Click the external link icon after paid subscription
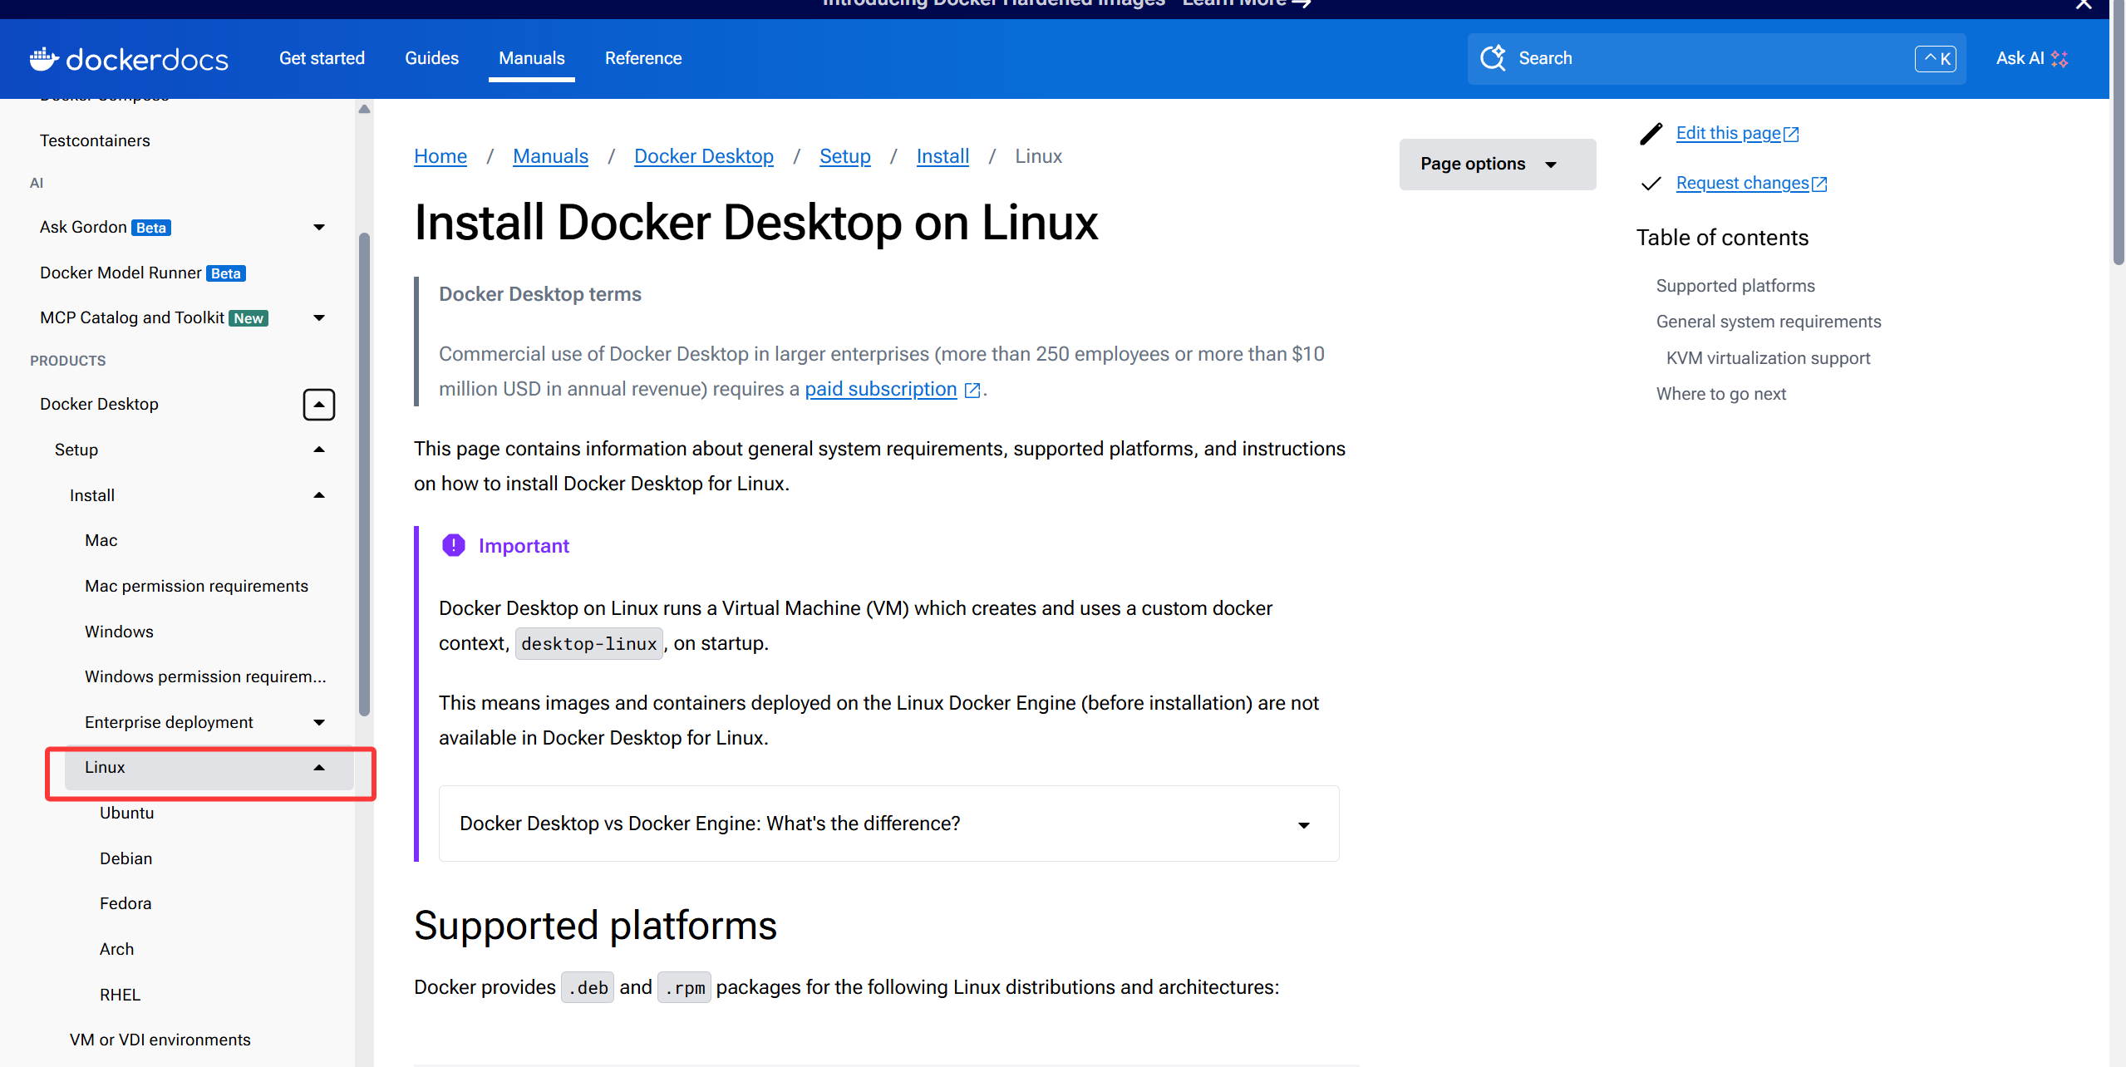 pos(972,390)
